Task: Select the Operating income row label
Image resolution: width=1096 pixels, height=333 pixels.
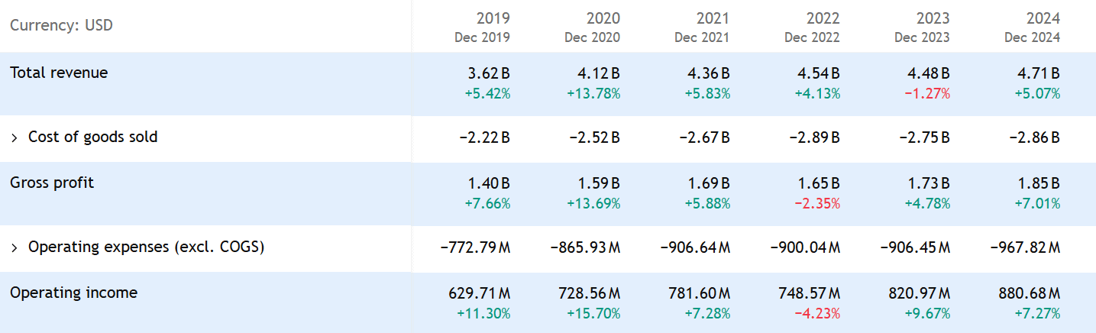Action: point(73,293)
